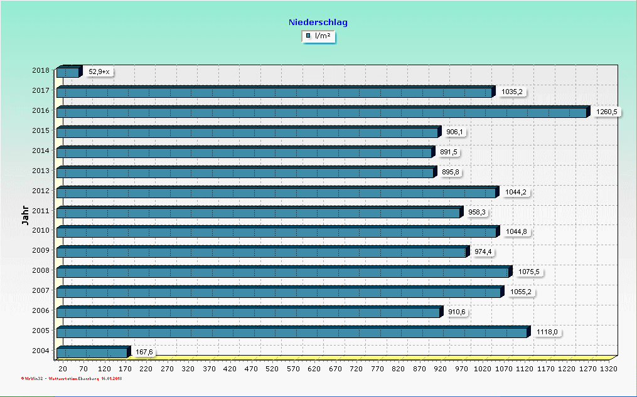
Task: Click the Niederschlag chart title
Action: coord(318,22)
